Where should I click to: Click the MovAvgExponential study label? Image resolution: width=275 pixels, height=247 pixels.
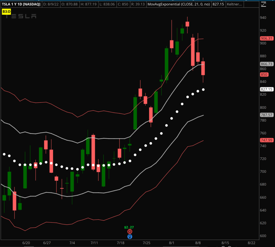click(x=179, y=4)
